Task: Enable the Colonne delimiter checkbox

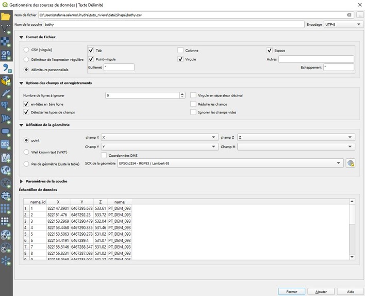Action: point(180,51)
